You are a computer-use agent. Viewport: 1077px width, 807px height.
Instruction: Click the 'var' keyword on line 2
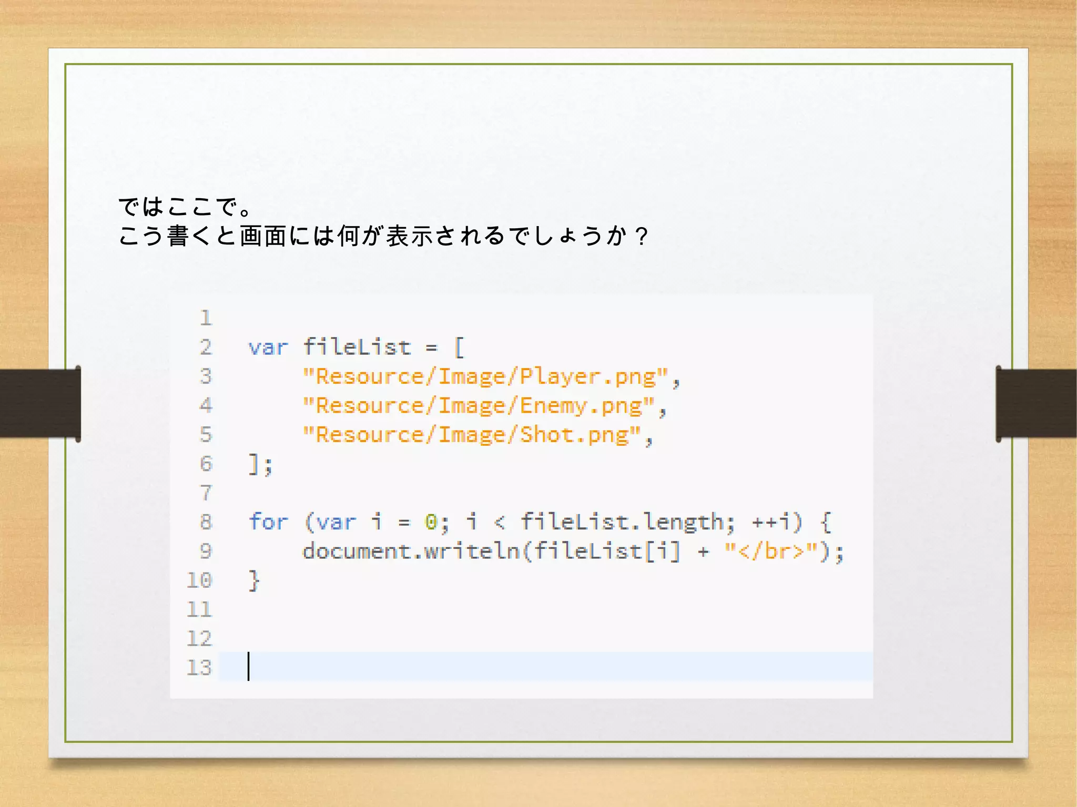point(268,348)
